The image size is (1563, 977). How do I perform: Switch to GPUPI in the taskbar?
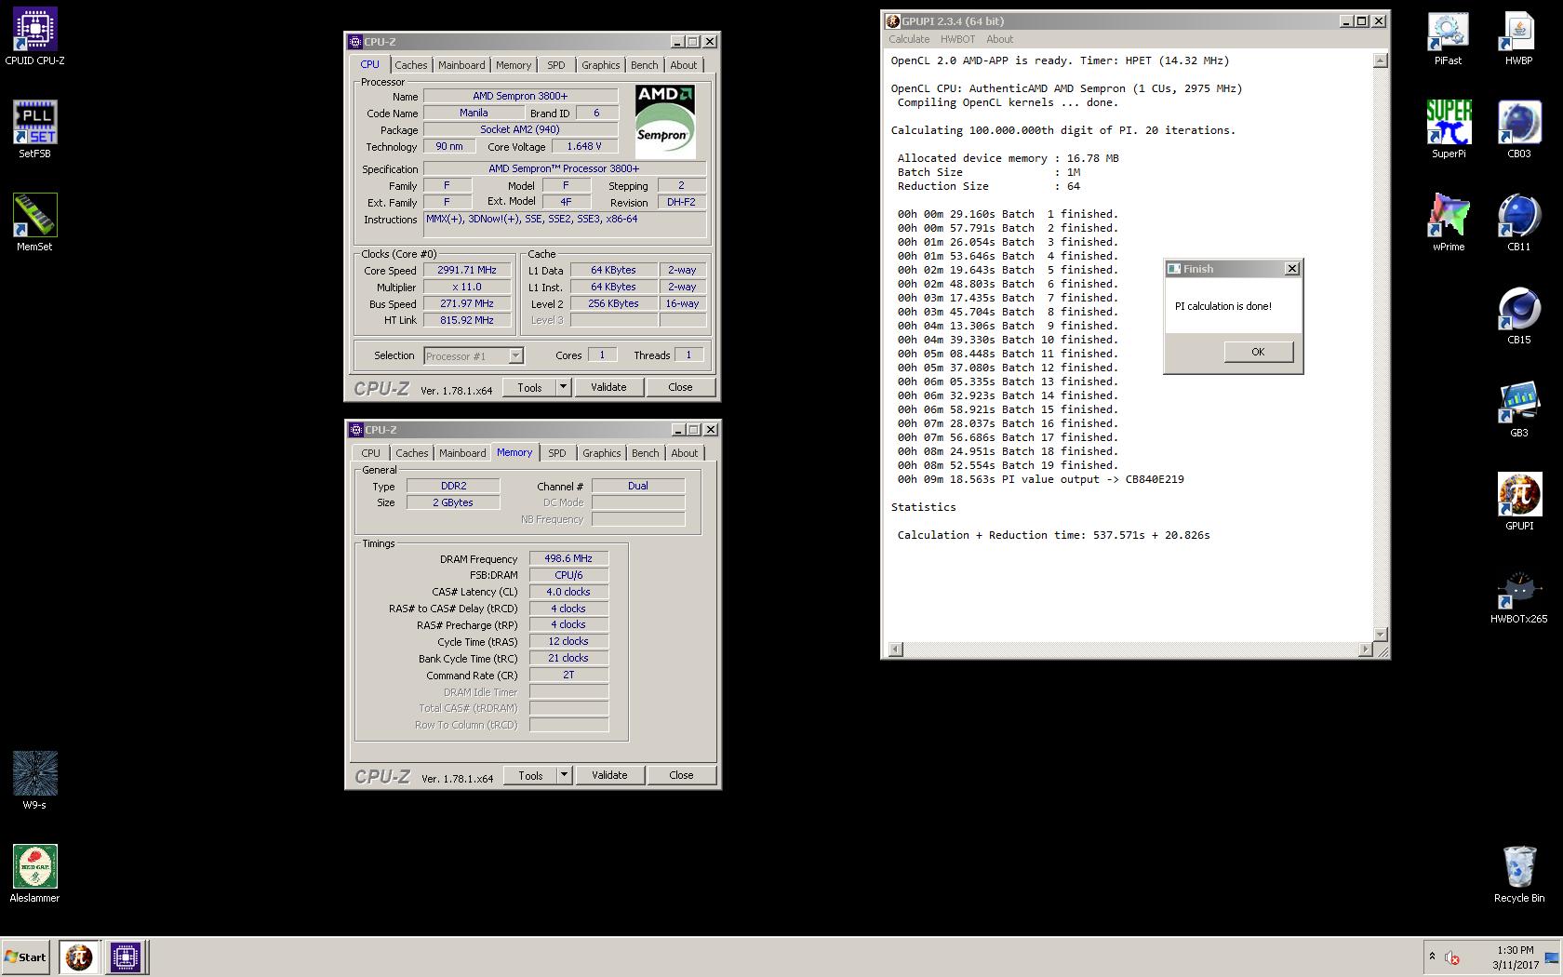tap(78, 957)
